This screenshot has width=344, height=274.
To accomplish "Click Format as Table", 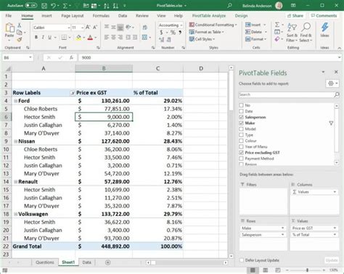I will [206, 32].
